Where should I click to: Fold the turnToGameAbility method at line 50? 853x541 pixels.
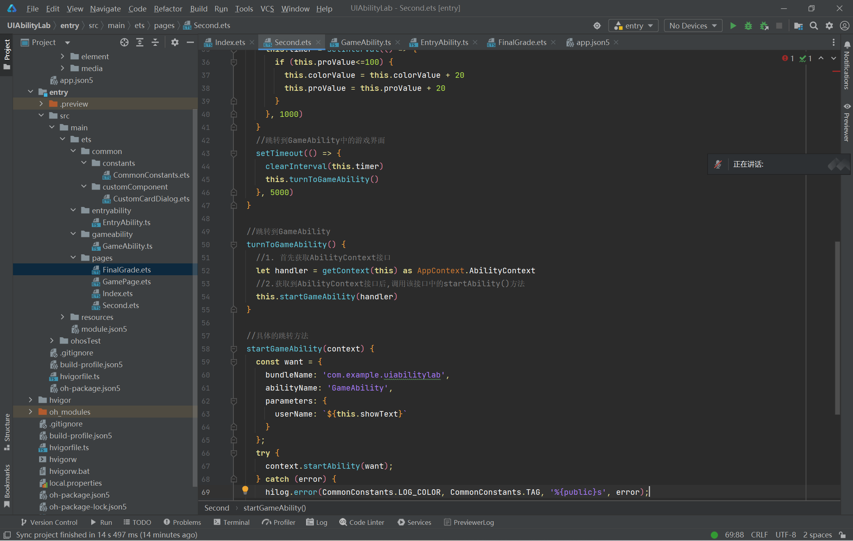[234, 245]
